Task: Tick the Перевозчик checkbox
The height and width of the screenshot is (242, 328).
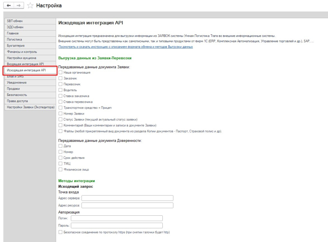Action: (61, 84)
